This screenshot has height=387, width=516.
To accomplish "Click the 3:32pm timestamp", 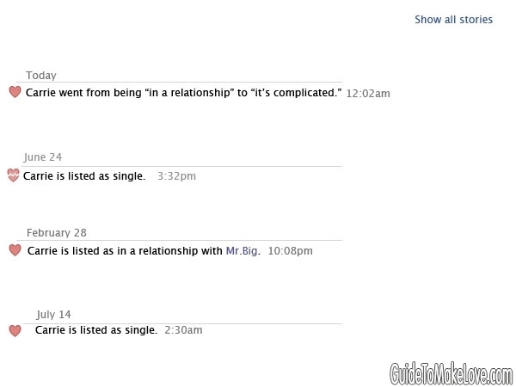I will [176, 176].
